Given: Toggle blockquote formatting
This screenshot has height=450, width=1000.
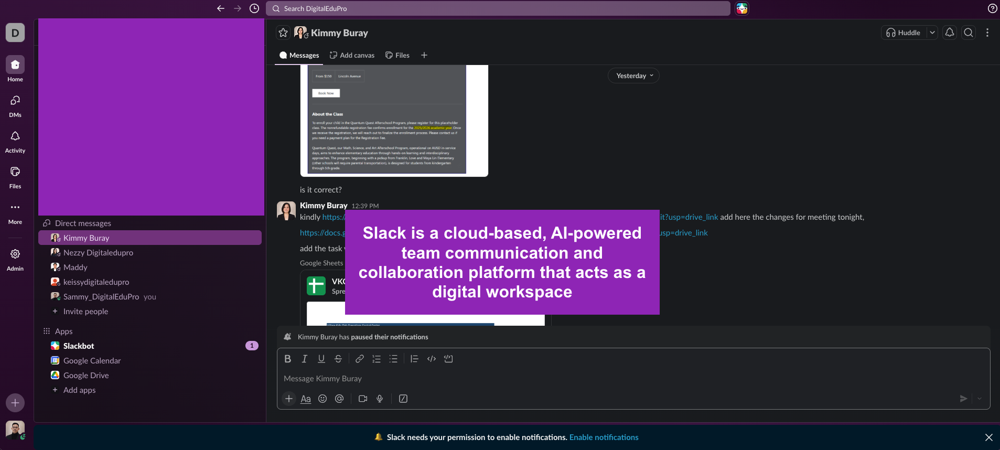Looking at the screenshot, I should (x=414, y=359).
